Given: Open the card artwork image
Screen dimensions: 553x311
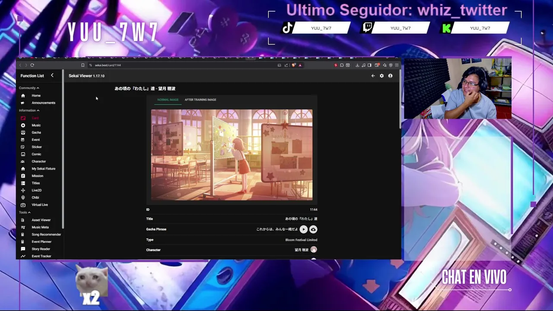Looking at the screenshot, I should point(232,155).
